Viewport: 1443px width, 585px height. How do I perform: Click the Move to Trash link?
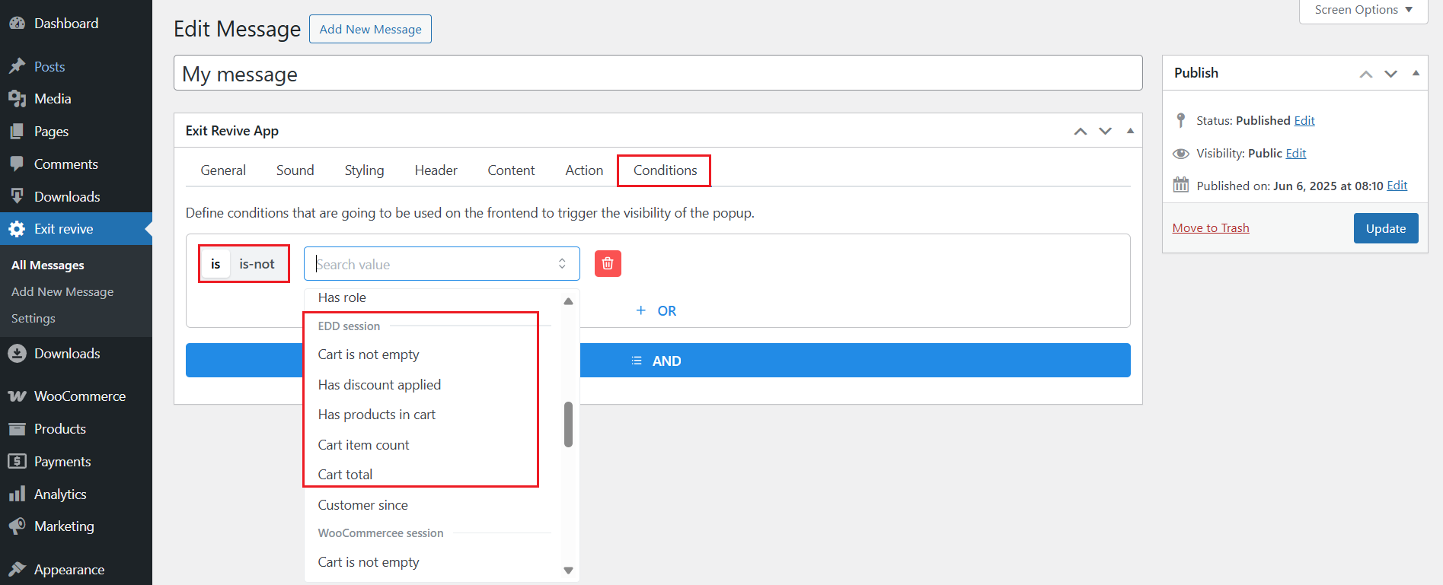(1211, 228)
